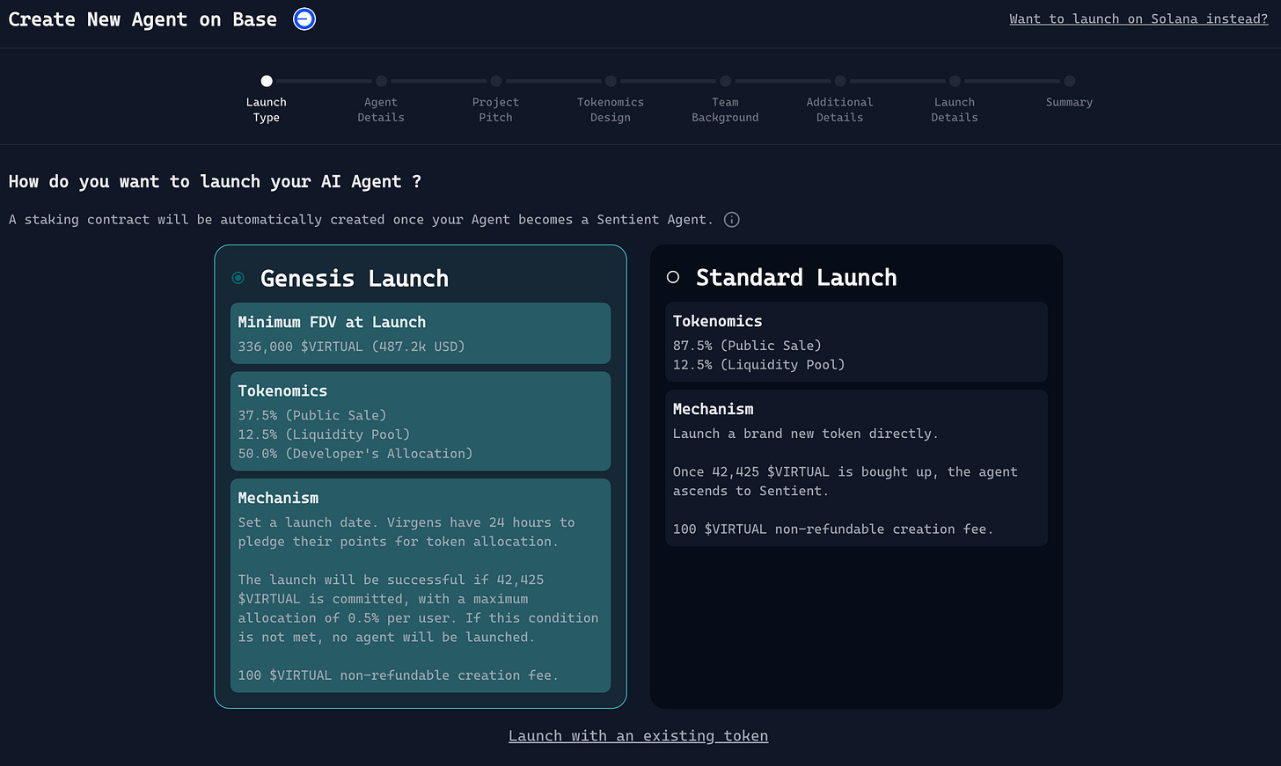Click 'How do you want to launch' heading
Image resolution: width=1281 pixels, height=766 pixels.
(x=215, y=182)
